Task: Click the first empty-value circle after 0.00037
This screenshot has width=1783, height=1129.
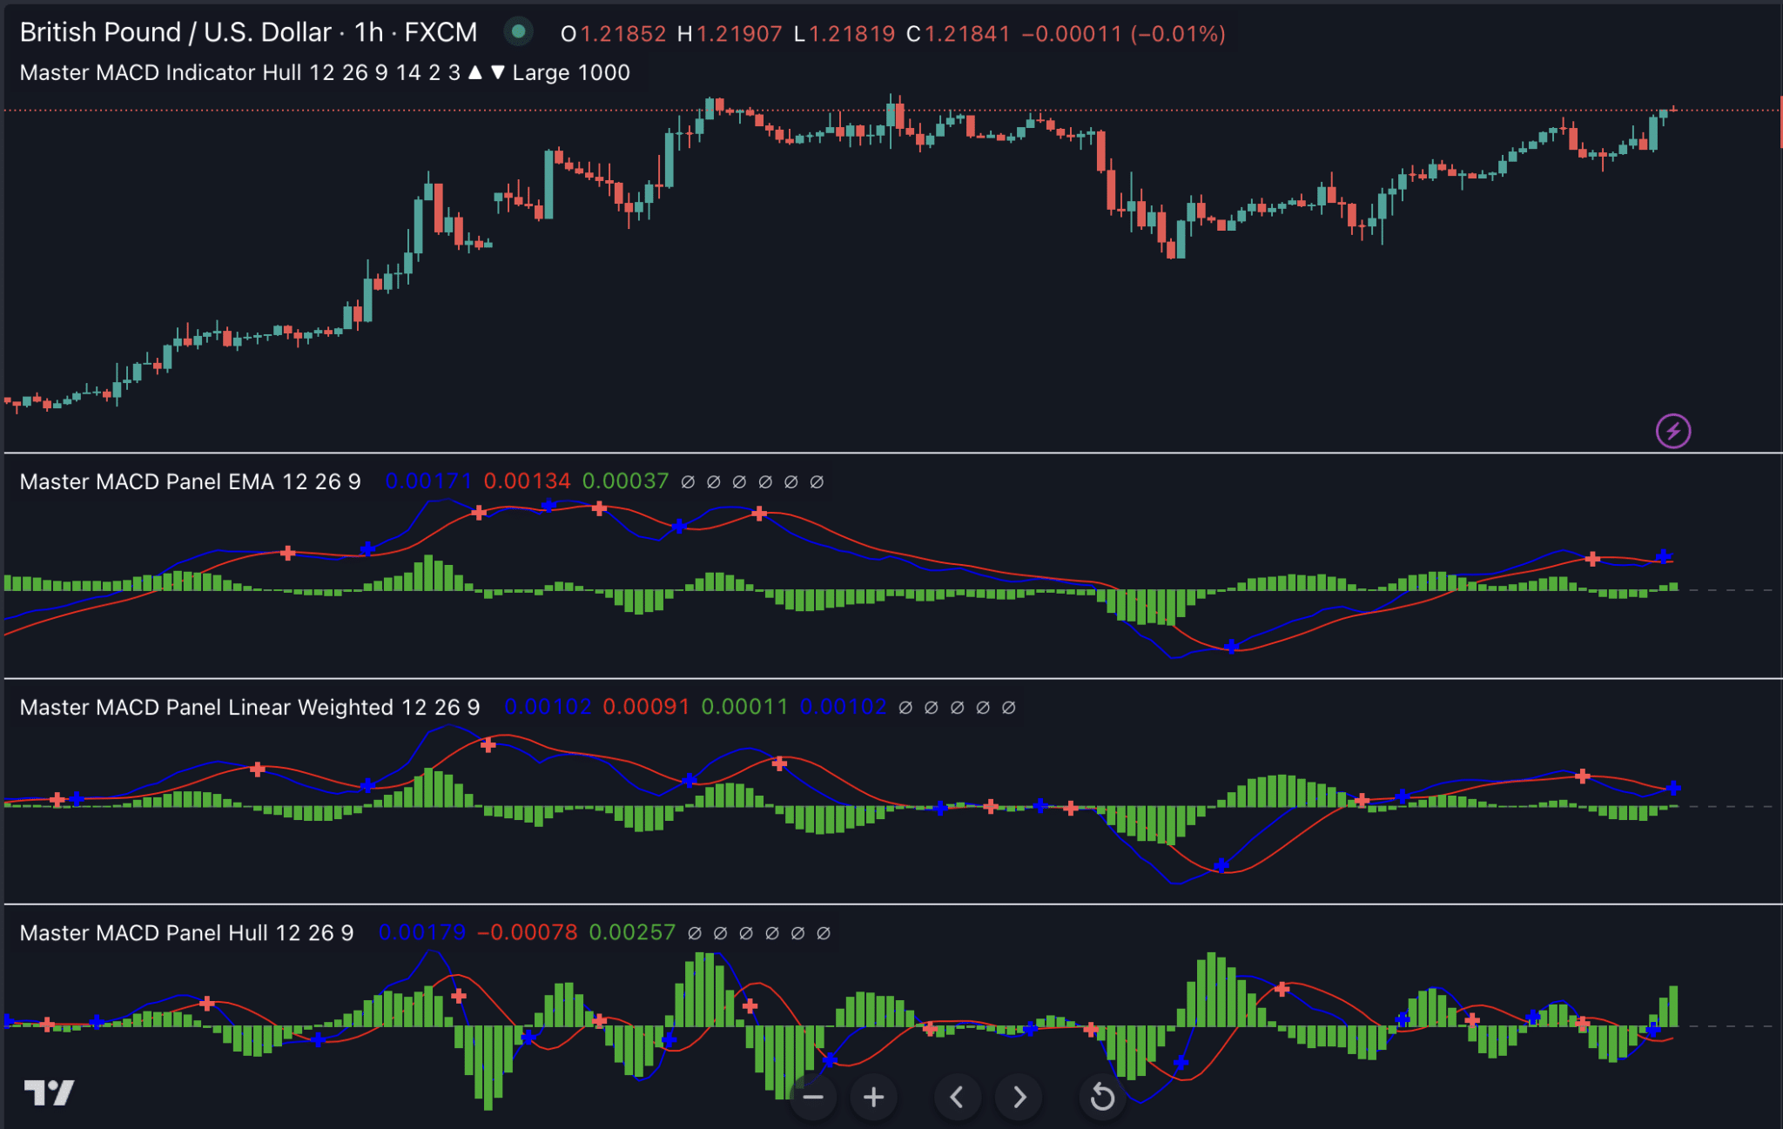Action: click(x=689, y=481)
